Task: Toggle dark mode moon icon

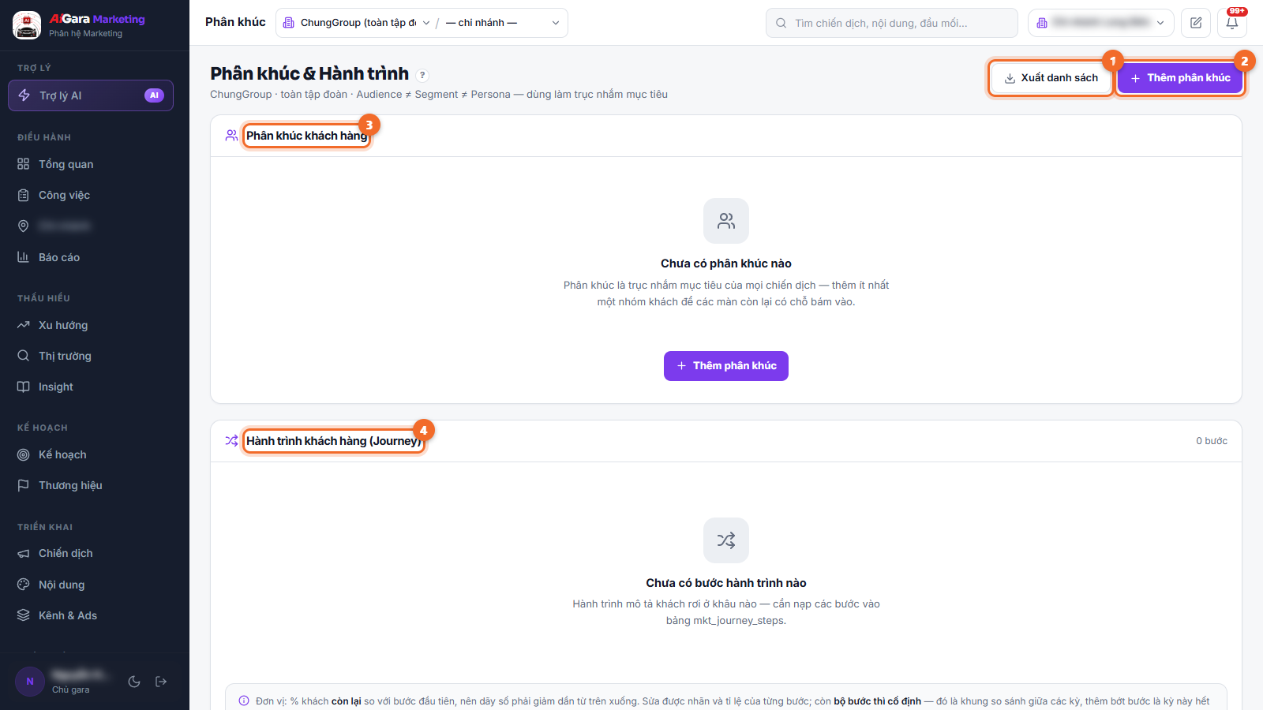Action: click(x=134, y=682)
